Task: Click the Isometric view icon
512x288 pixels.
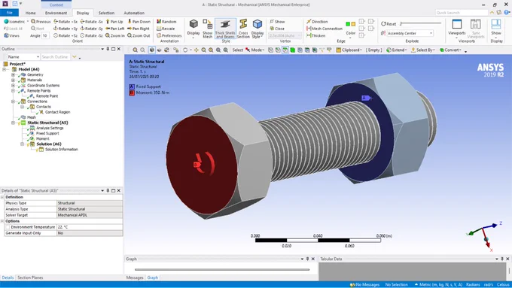Action: [6, 22]
